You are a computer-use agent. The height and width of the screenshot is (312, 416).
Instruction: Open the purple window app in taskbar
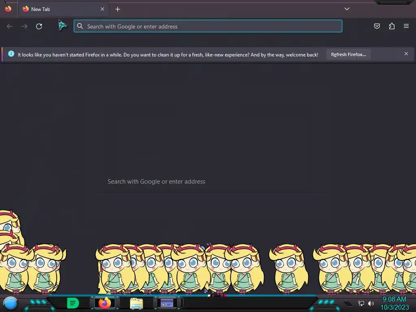[167, 303]
